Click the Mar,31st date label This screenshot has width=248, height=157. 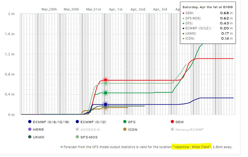[x=93, y=9]
